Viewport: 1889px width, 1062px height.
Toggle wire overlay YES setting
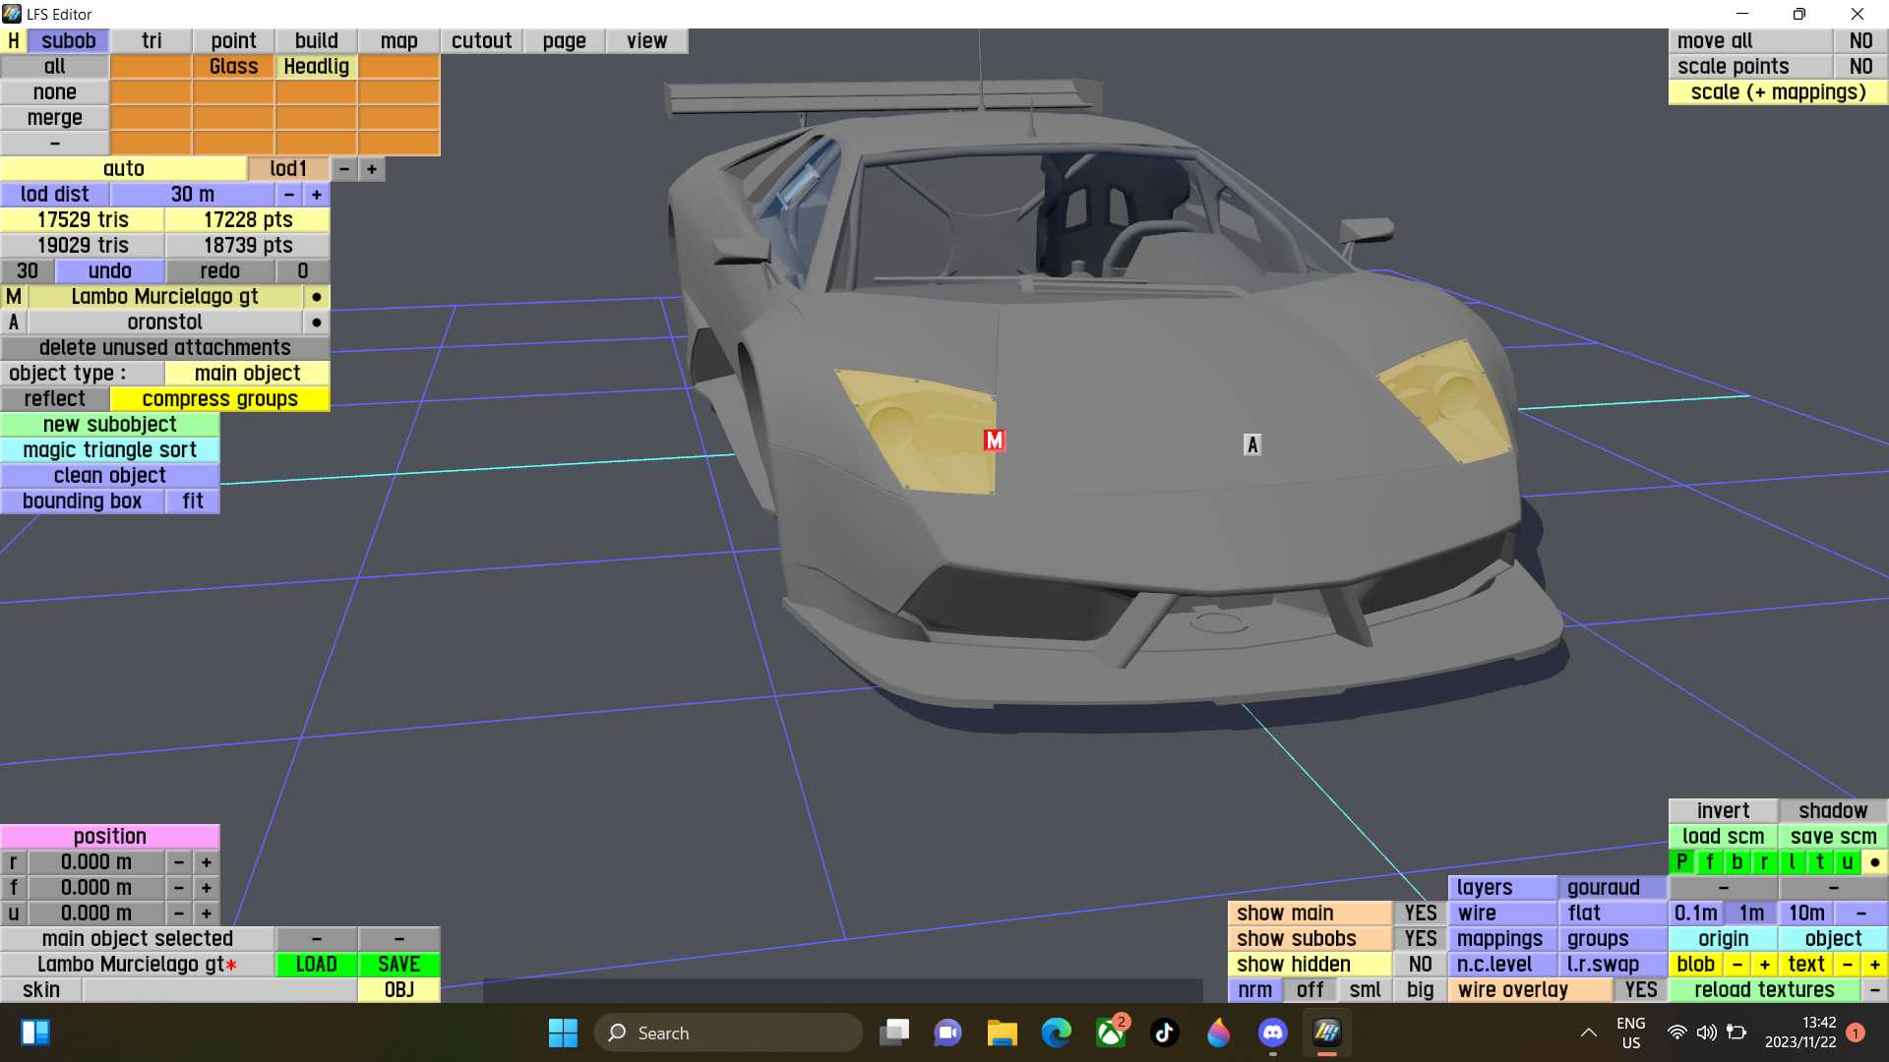click(1640, 990)
